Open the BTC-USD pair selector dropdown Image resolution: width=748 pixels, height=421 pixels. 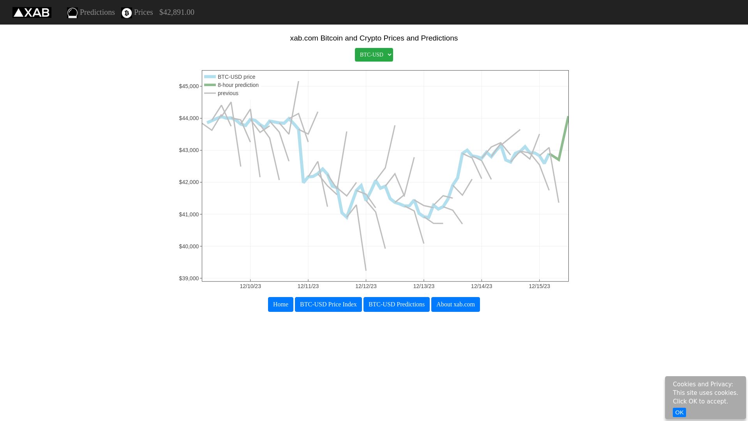coord(373,55)
